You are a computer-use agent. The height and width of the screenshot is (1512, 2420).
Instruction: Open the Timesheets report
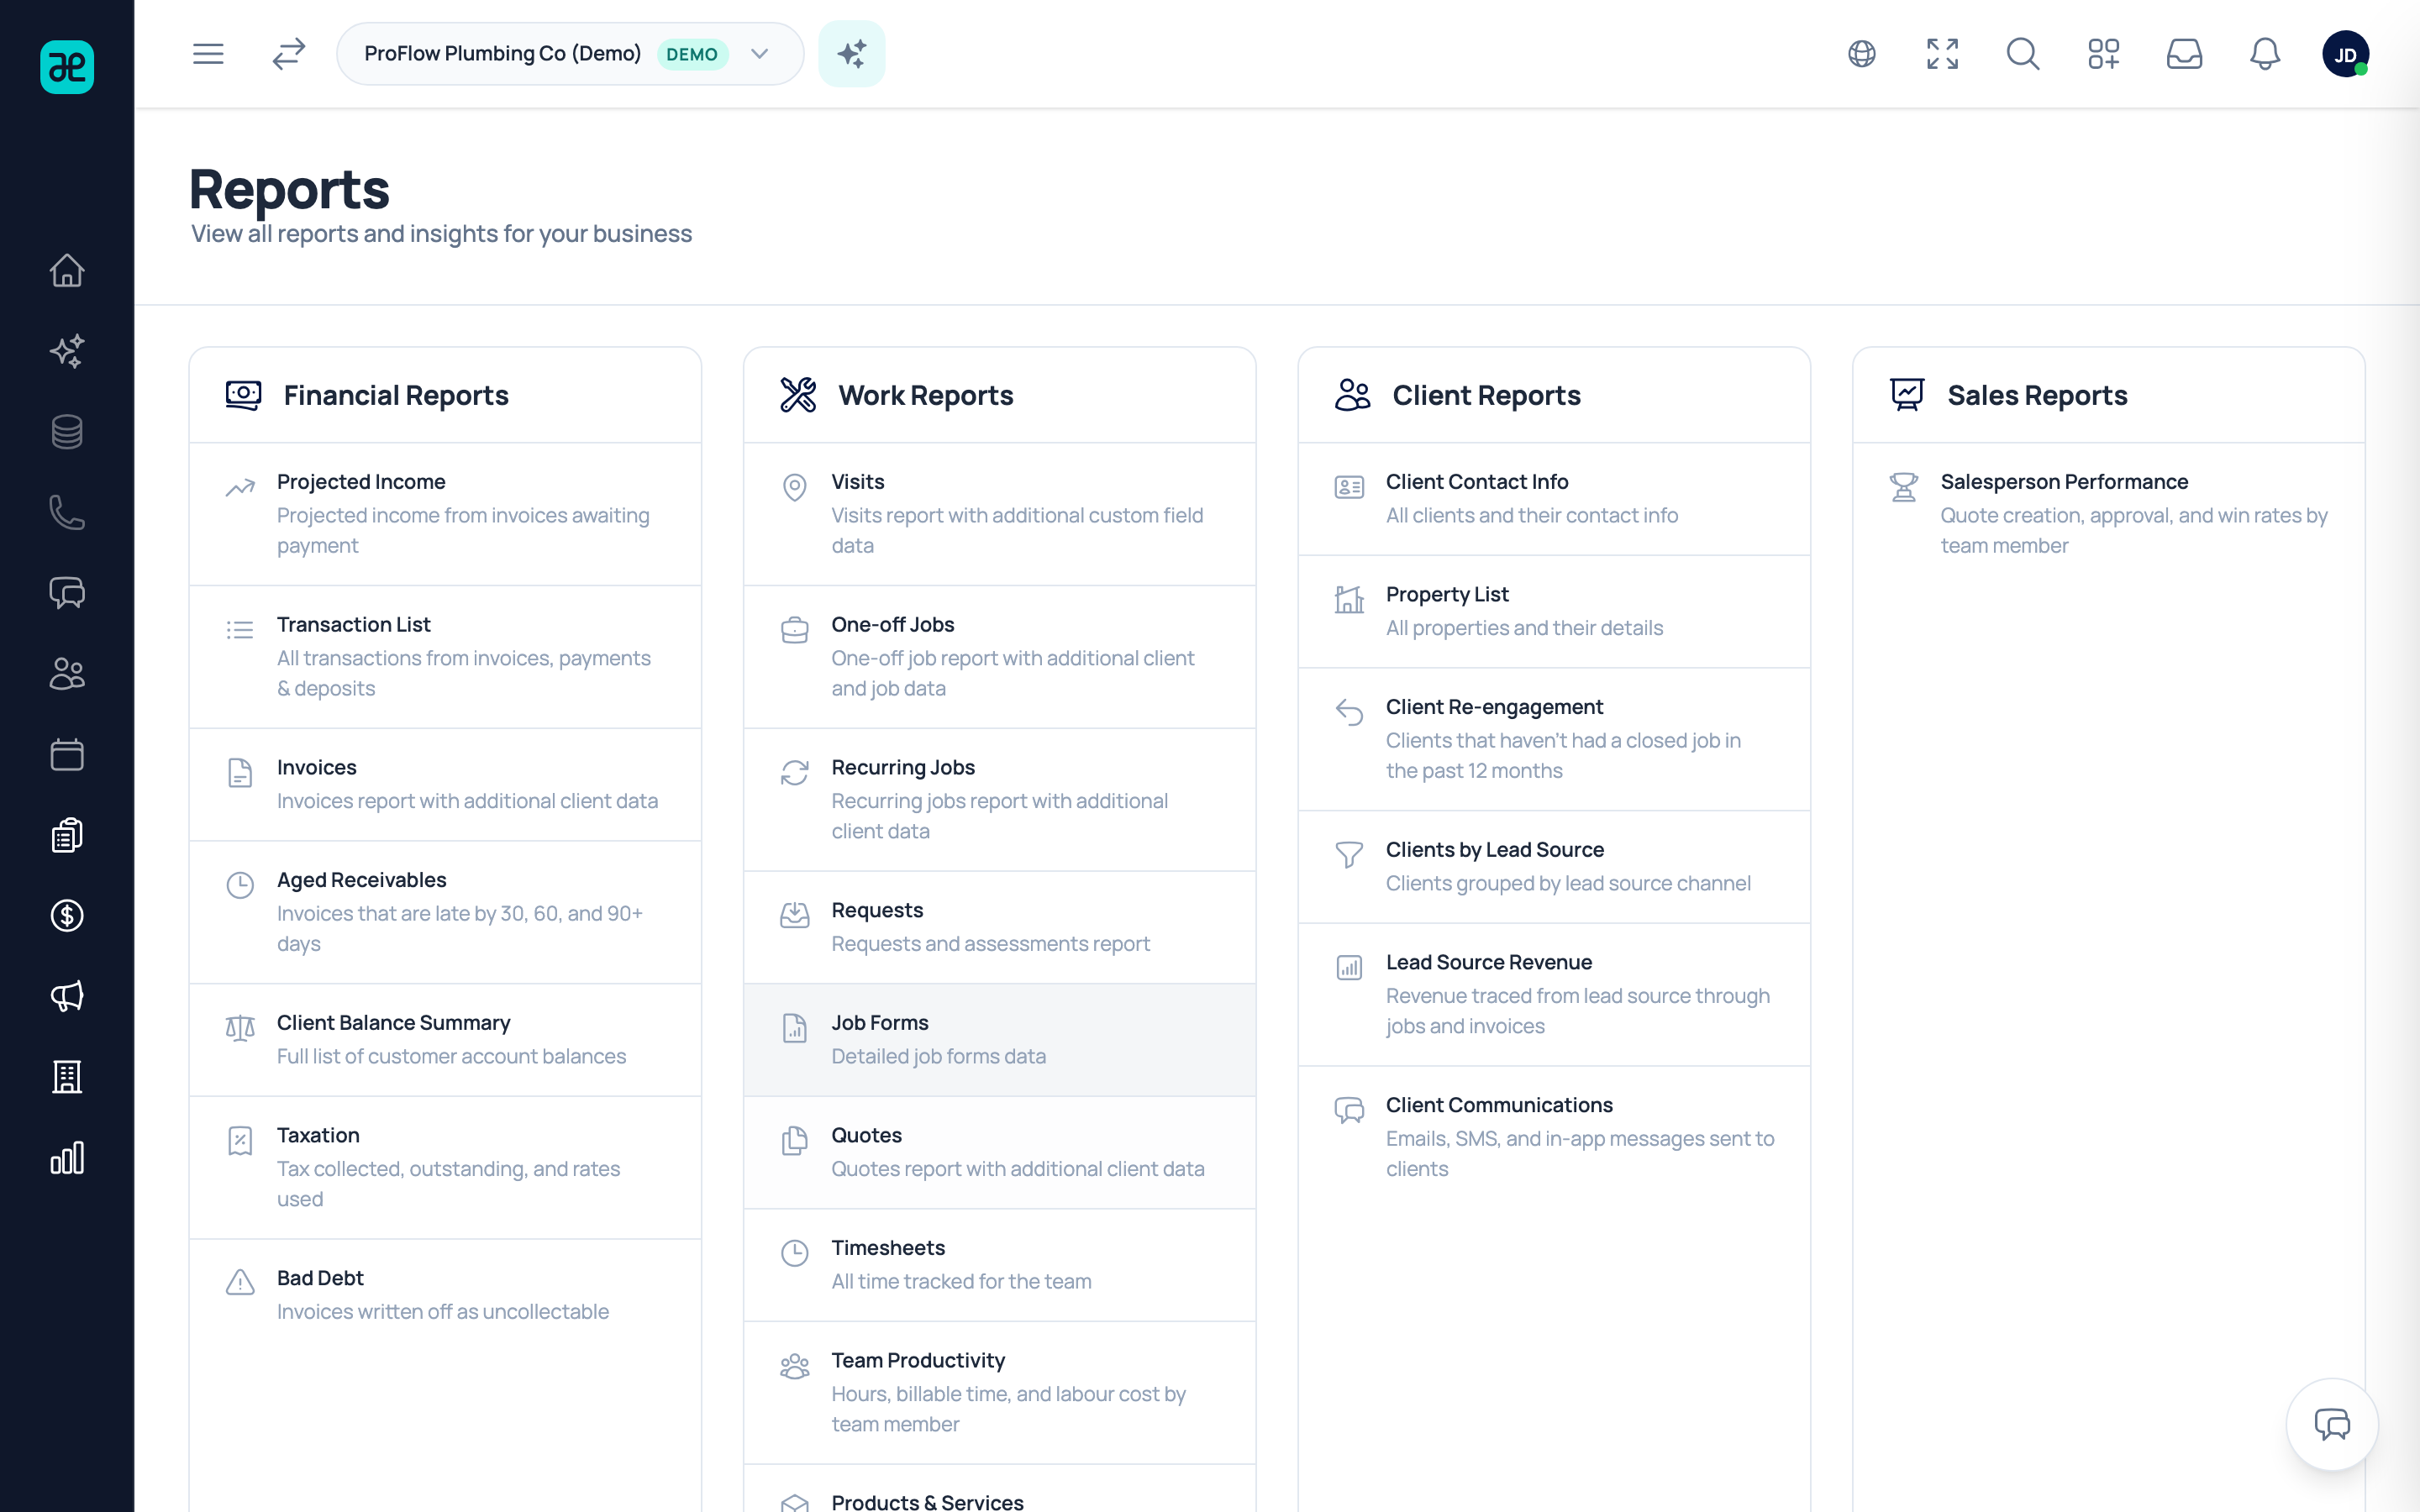pyautogui.click(x=1000, y=1265)
